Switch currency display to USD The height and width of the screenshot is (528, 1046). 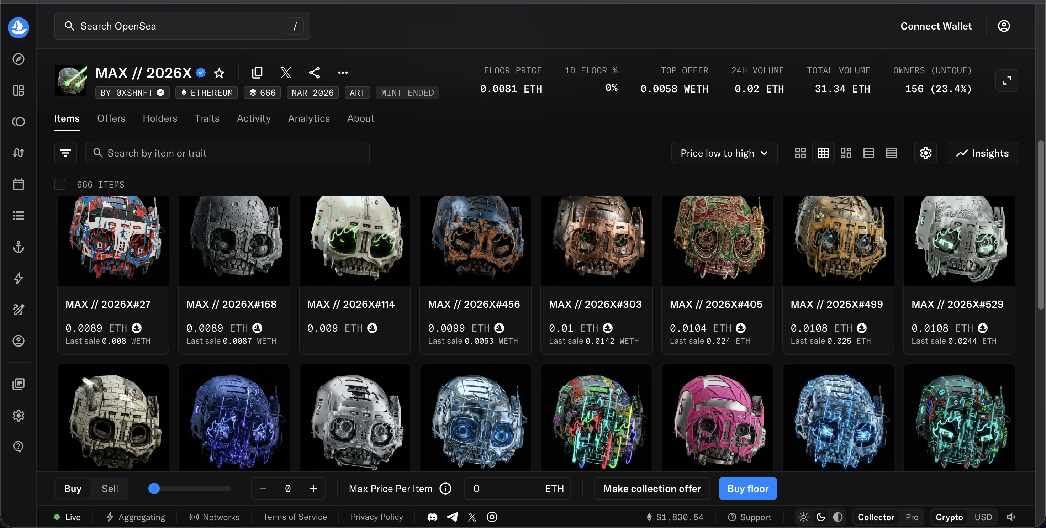pyautogui.click(x=983, y=517)
